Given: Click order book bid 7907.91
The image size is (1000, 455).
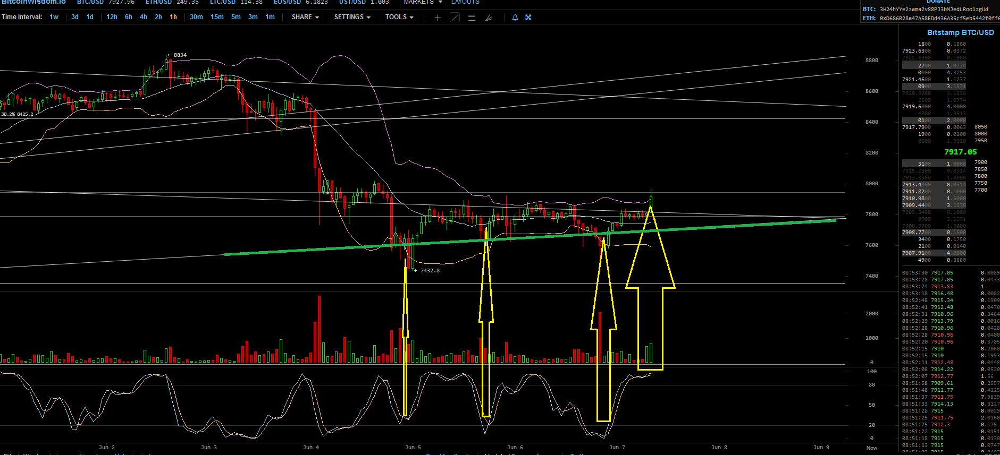Looking at the screenshot, I should 934,253.
